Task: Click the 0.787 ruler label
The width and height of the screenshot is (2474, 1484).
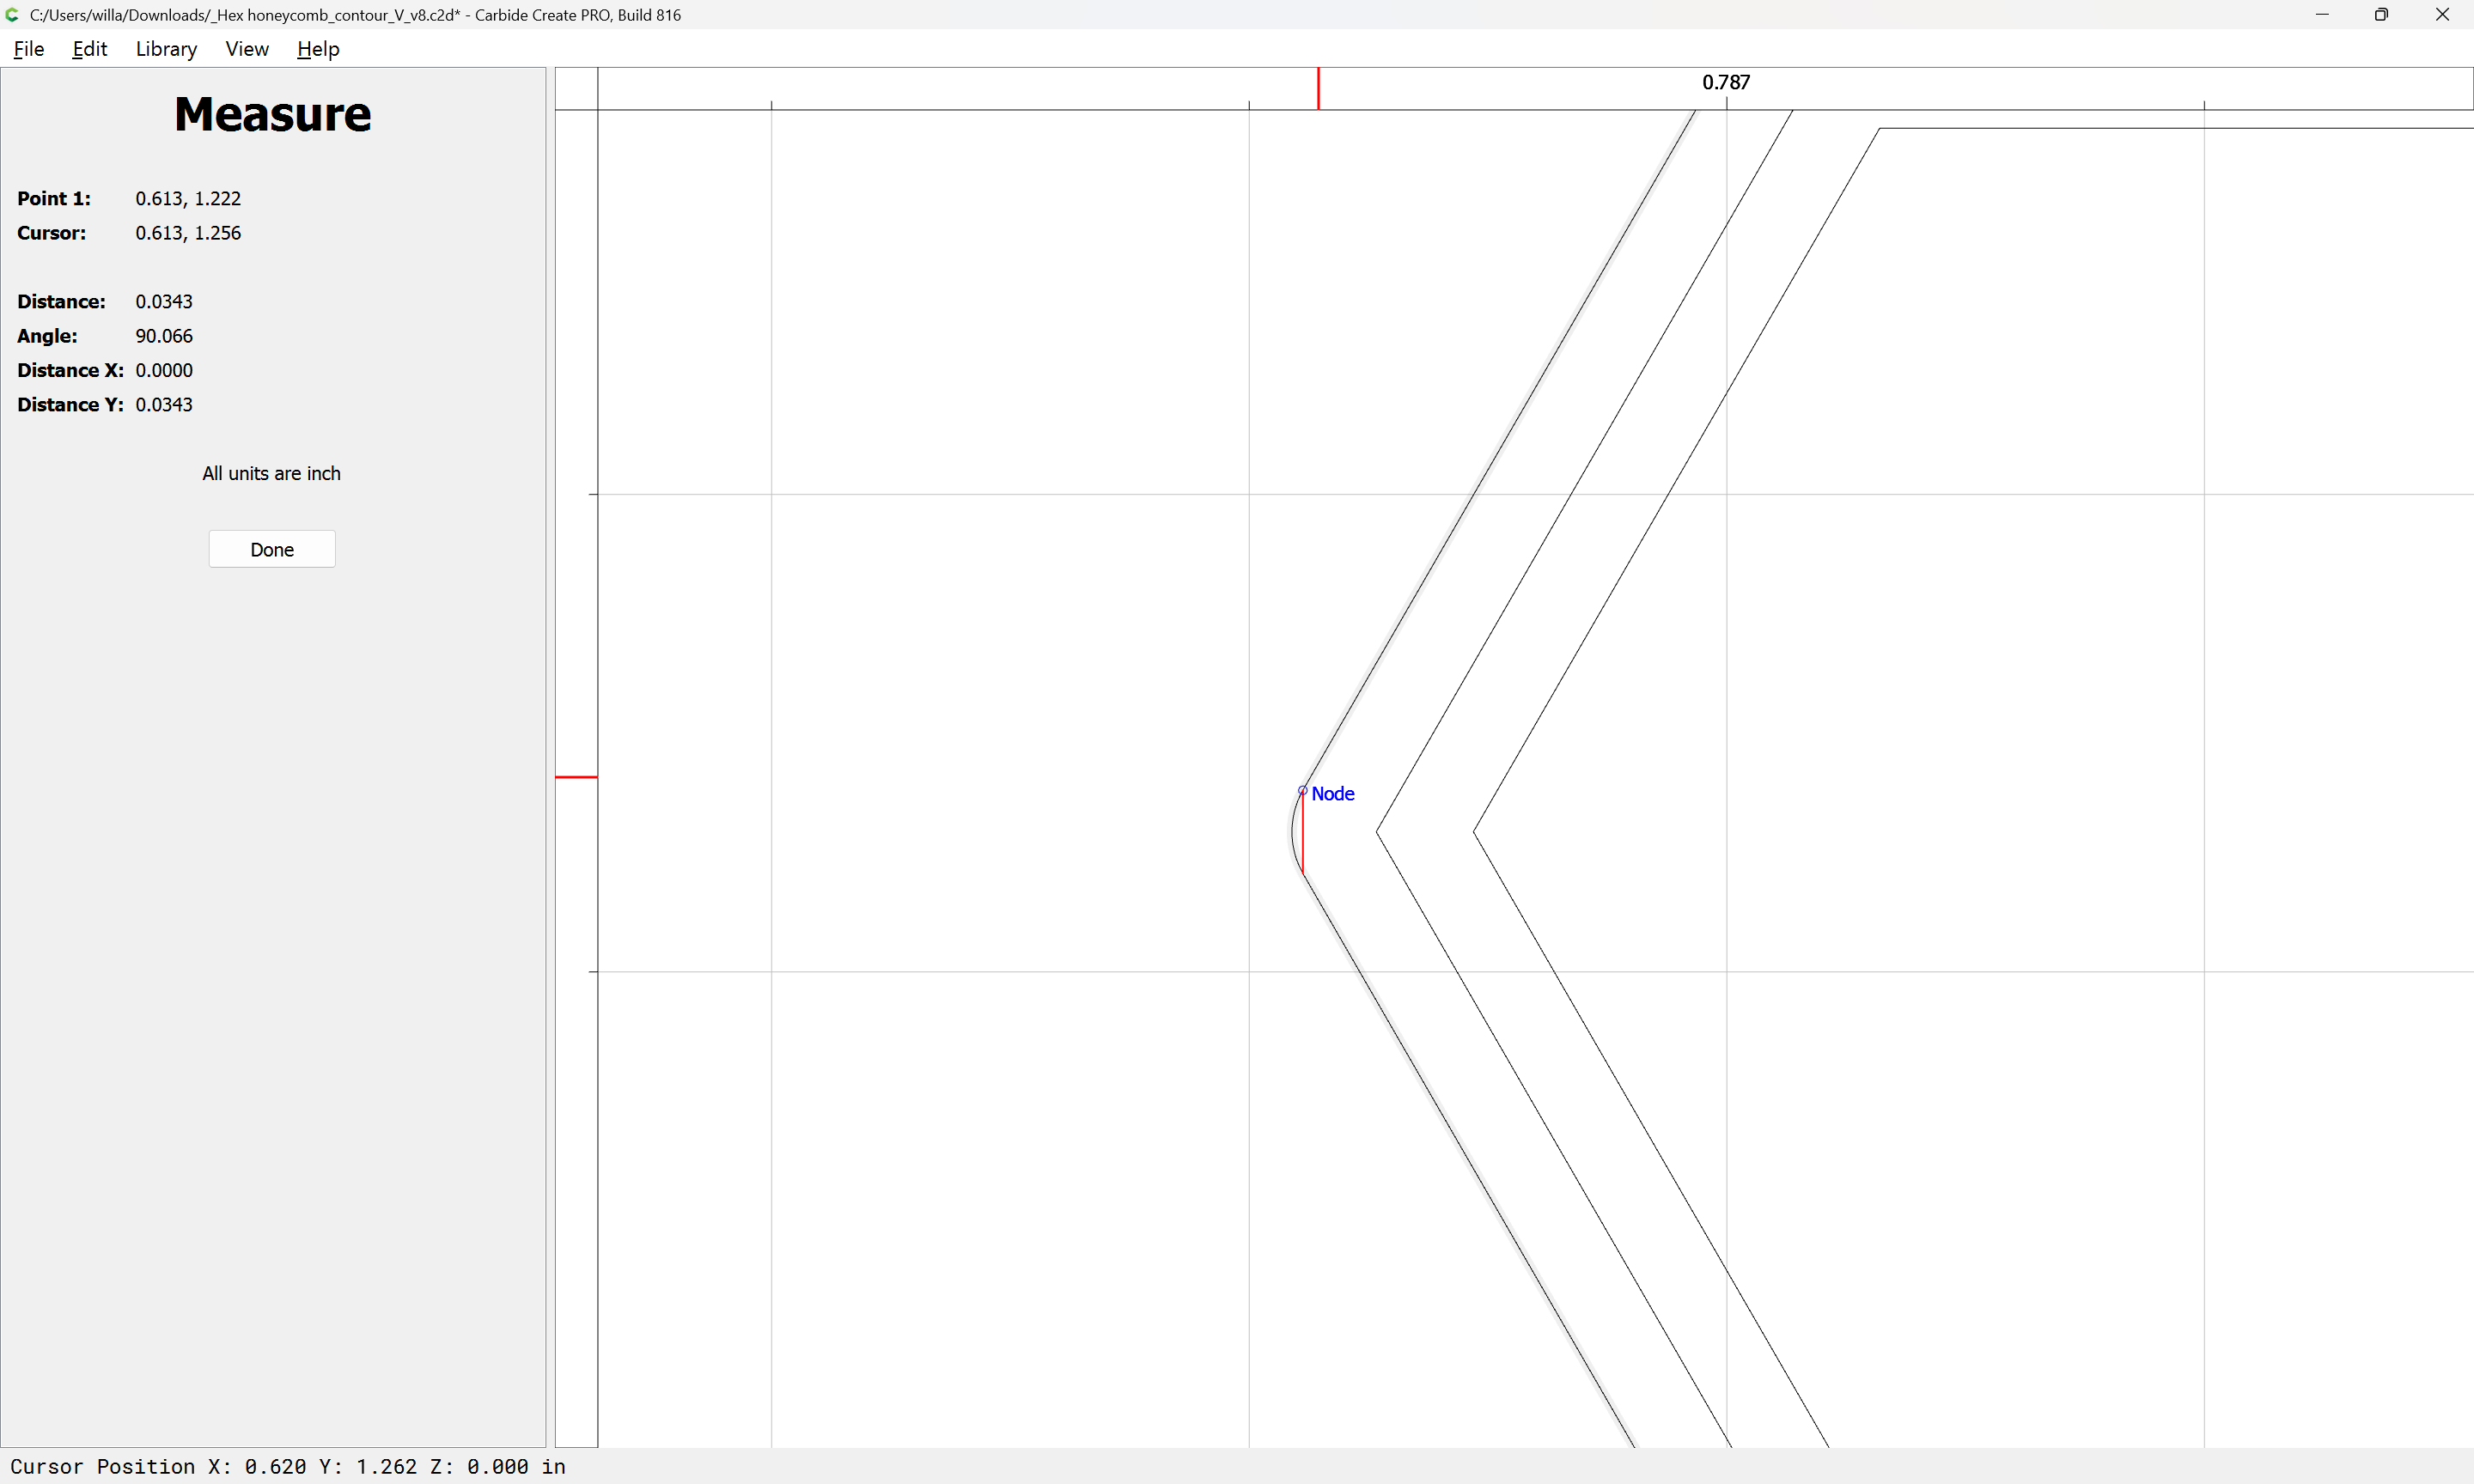Action: (1726, 82)
